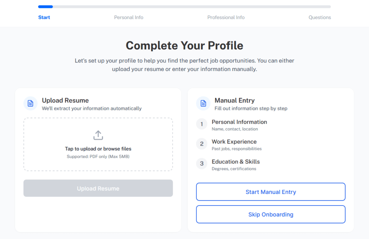Click the Complete Your Profile heading
The image size is (369, 239).
184,46
